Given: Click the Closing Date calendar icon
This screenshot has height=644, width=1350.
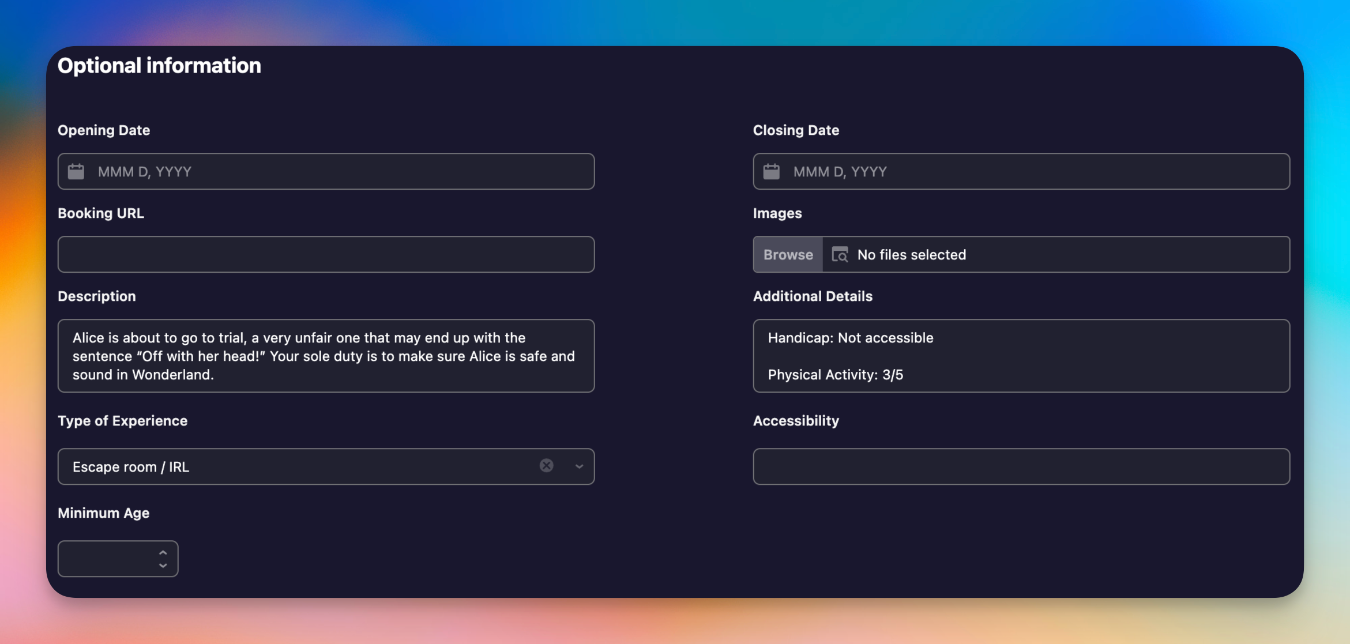Looking at the screenshot, I should [x=771, y=171].
